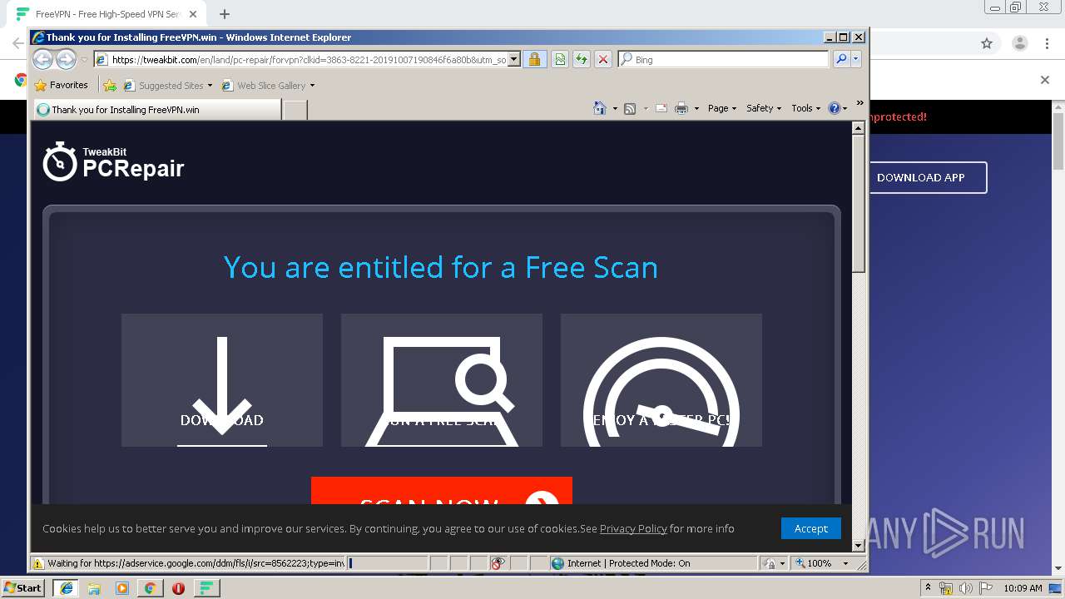Open the Safety menu

(763, 108)
